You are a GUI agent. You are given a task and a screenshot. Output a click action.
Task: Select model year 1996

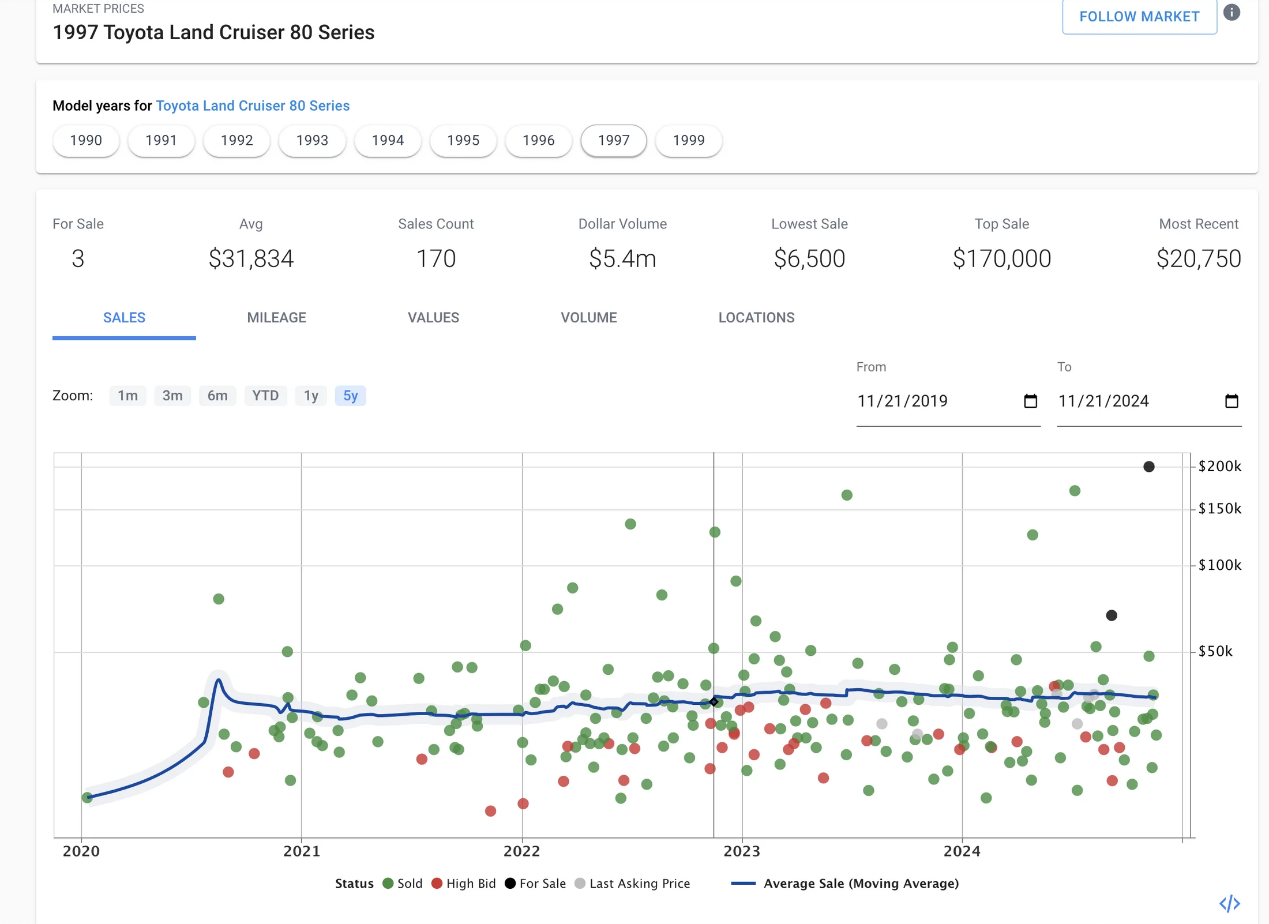coord(538,140)
